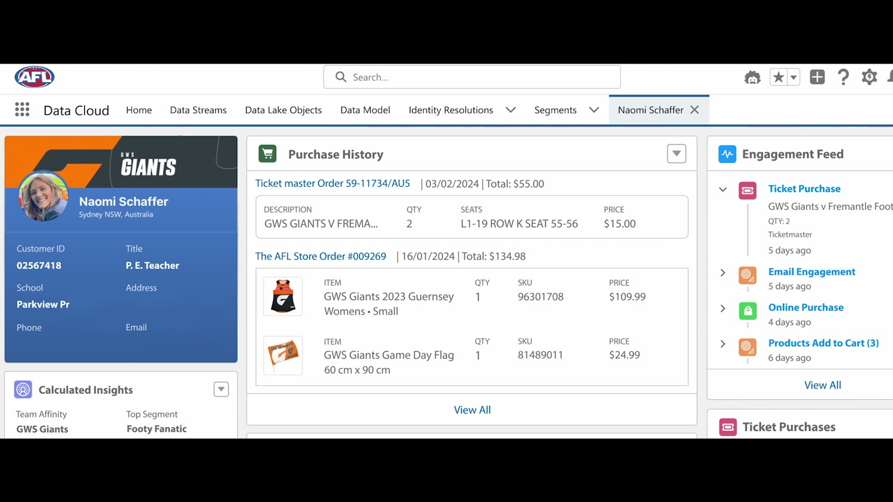
Task: Expand the Products Add to Cart entry
Action: coord(723,344)
